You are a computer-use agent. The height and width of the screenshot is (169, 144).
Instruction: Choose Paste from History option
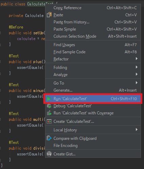[93, 22]
